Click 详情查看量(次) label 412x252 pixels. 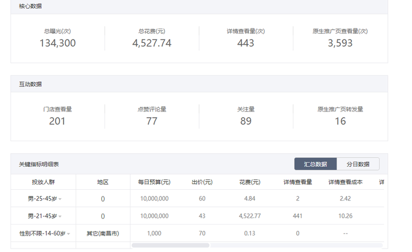tap(245, 31)
